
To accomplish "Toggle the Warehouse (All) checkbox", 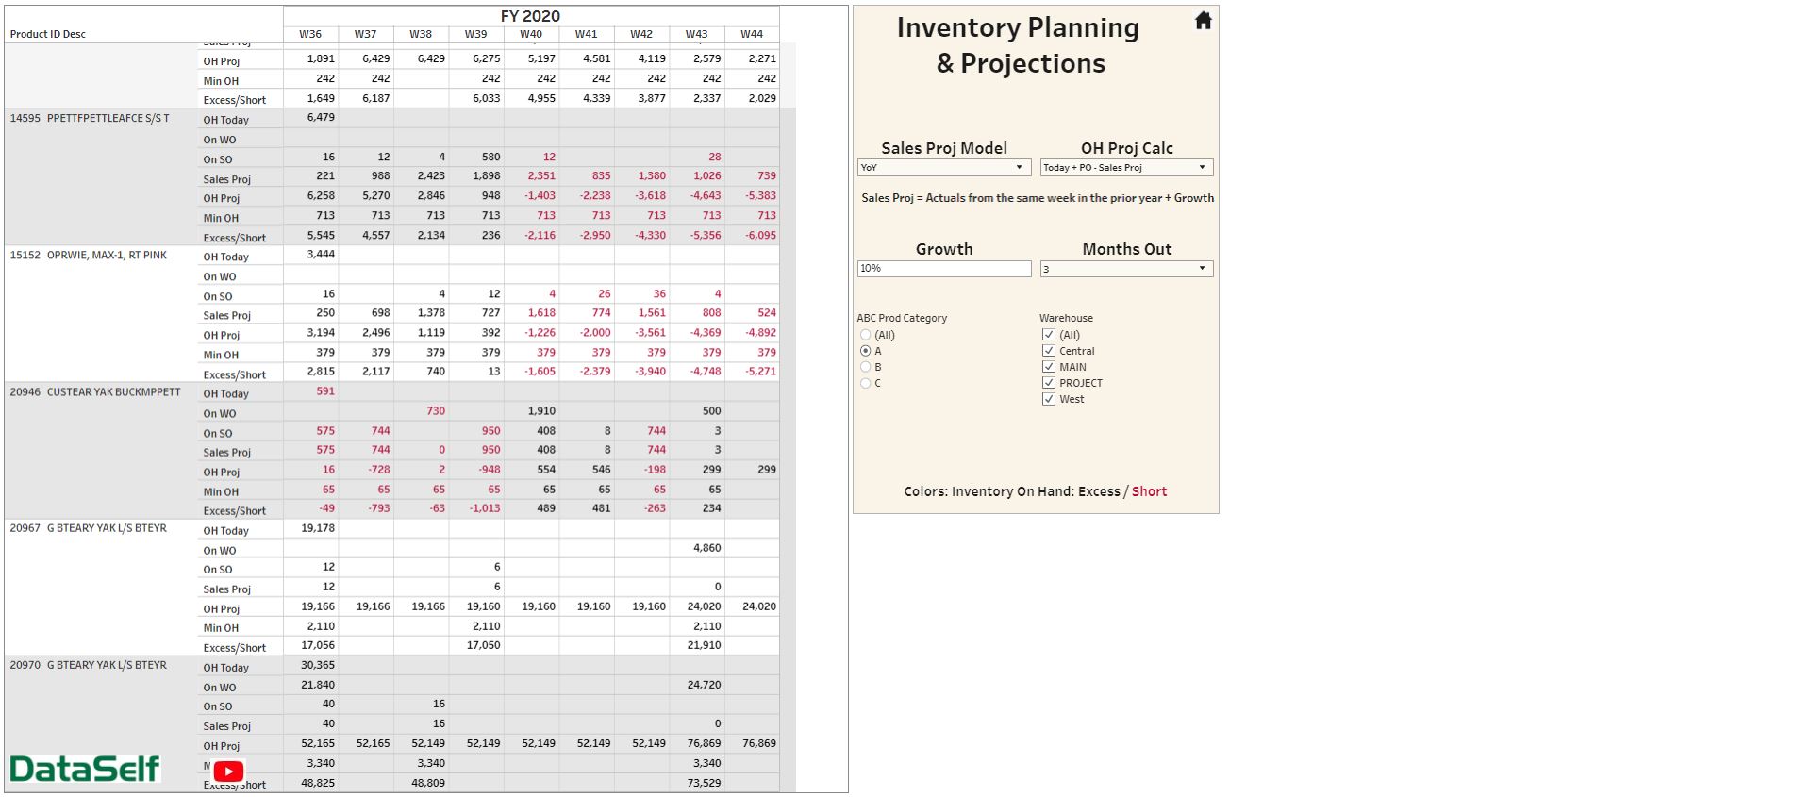I will (x=1049, y=335).
